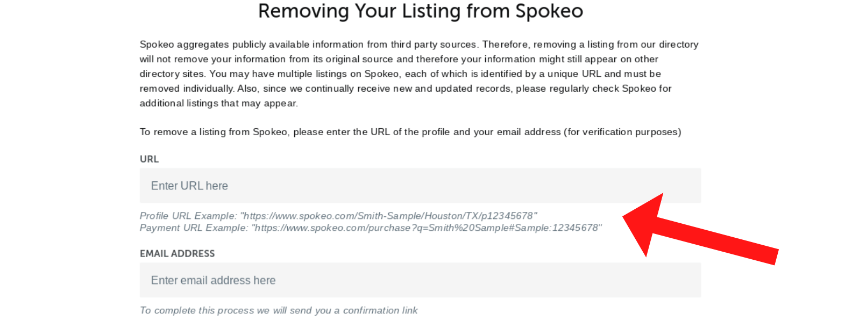
Task: Click the "(for verification purposes)" text
Action: (622, 132)
